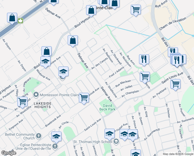This screenshot has width=194, height=156.
Task: Click the Av. Ponner street label
Action: pyautogui.click(x=182, y=110)
